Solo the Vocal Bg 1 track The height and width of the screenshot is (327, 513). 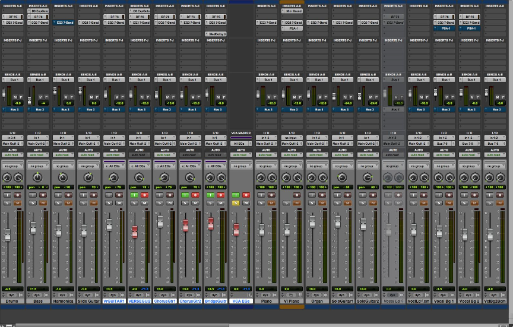point(439,203)
